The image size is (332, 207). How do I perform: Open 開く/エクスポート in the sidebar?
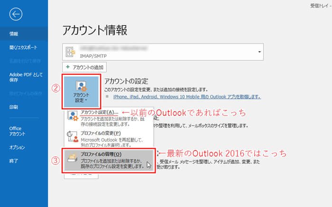[24, 47]
